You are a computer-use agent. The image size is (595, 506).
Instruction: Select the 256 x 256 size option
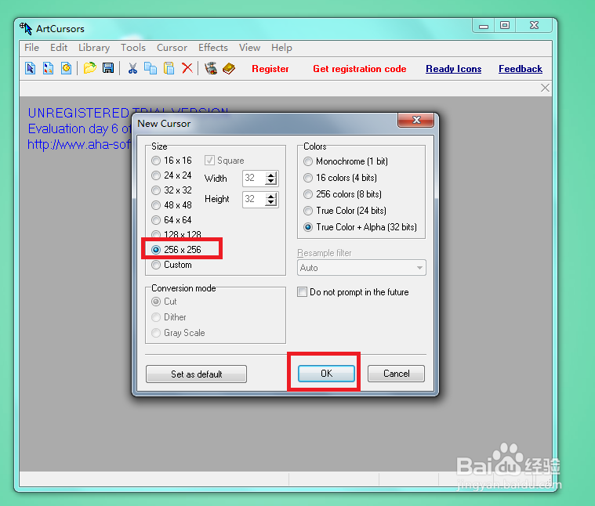pos(176,249)
